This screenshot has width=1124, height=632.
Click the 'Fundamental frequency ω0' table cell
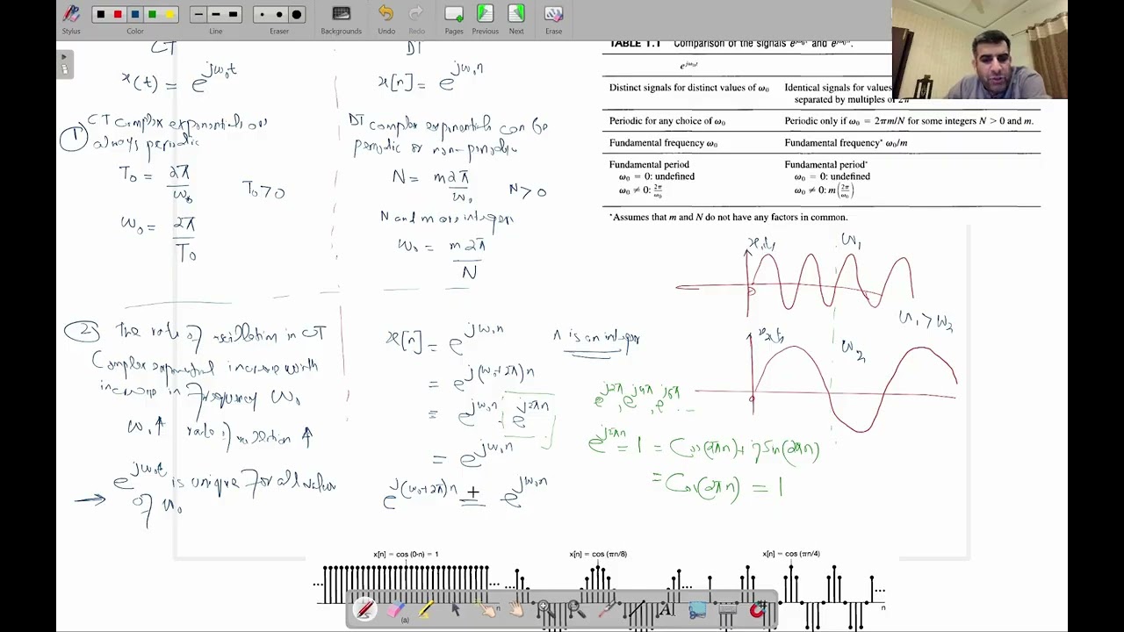click(x=663, y=143)
